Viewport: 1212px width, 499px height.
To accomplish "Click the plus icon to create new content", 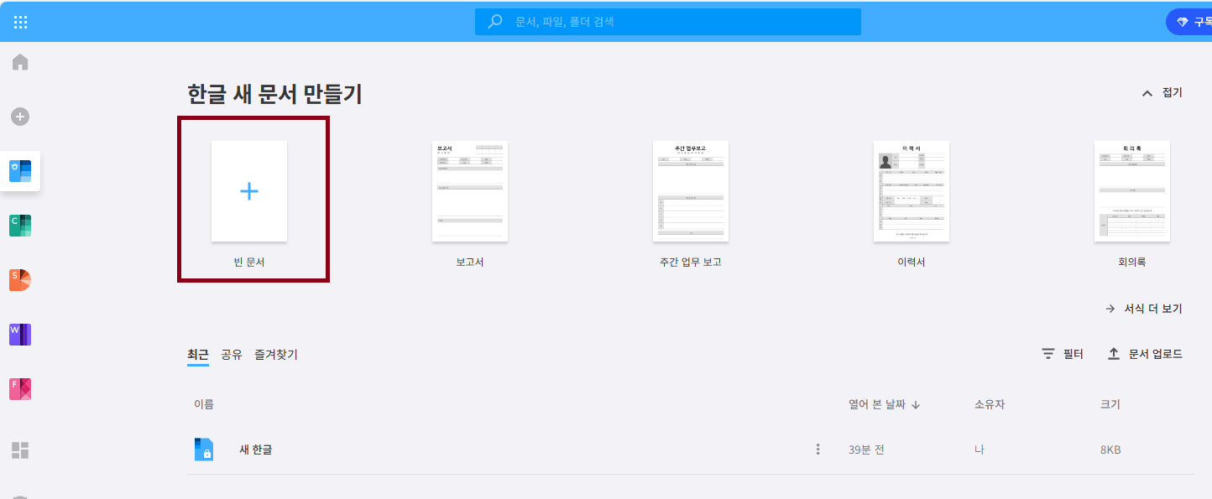I will pos(19,117).
